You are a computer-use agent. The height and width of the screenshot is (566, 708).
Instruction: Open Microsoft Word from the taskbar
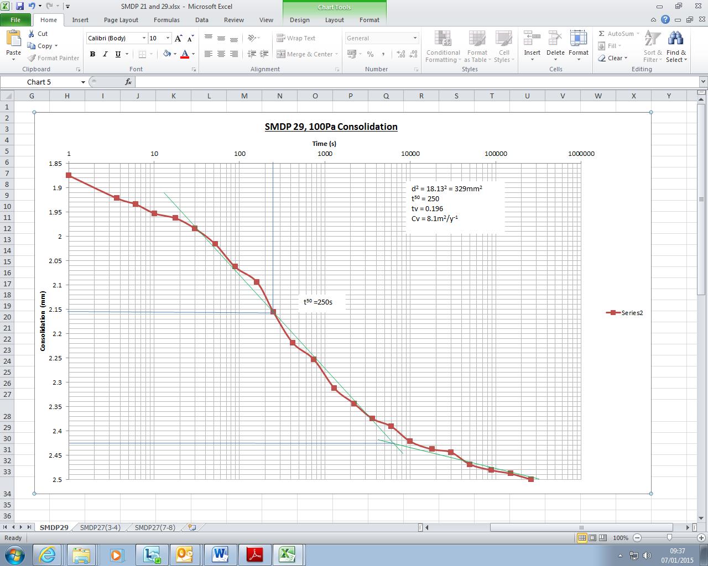point(220,554)
